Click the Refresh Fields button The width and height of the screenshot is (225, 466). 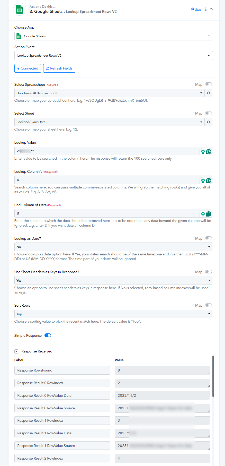coord(59,68)
